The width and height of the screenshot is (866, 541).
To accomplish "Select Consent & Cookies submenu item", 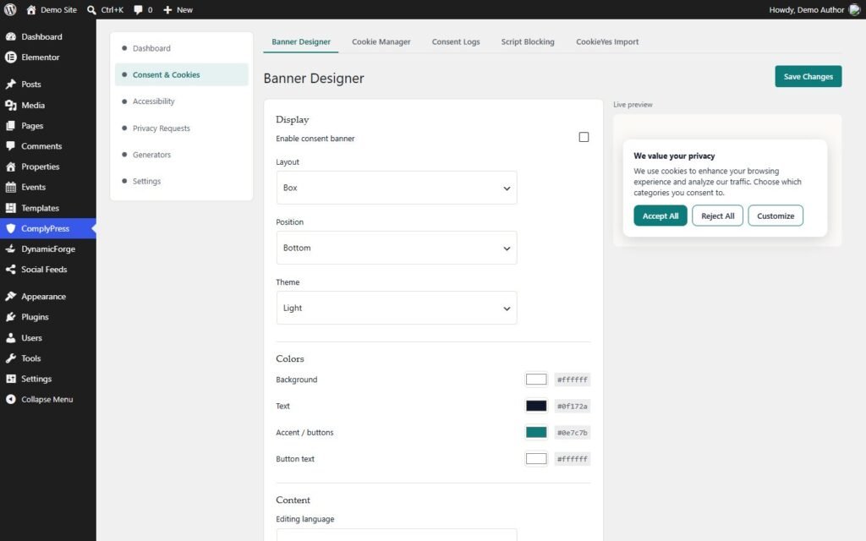I will point(182,74).
